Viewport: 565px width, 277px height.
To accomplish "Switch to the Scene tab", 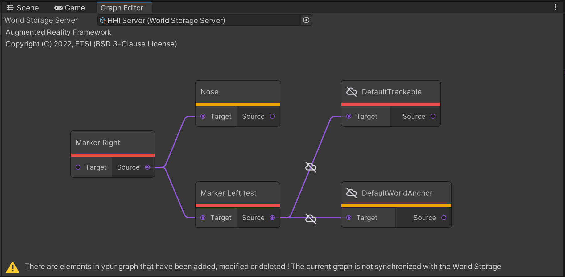I will pos(23,8).
